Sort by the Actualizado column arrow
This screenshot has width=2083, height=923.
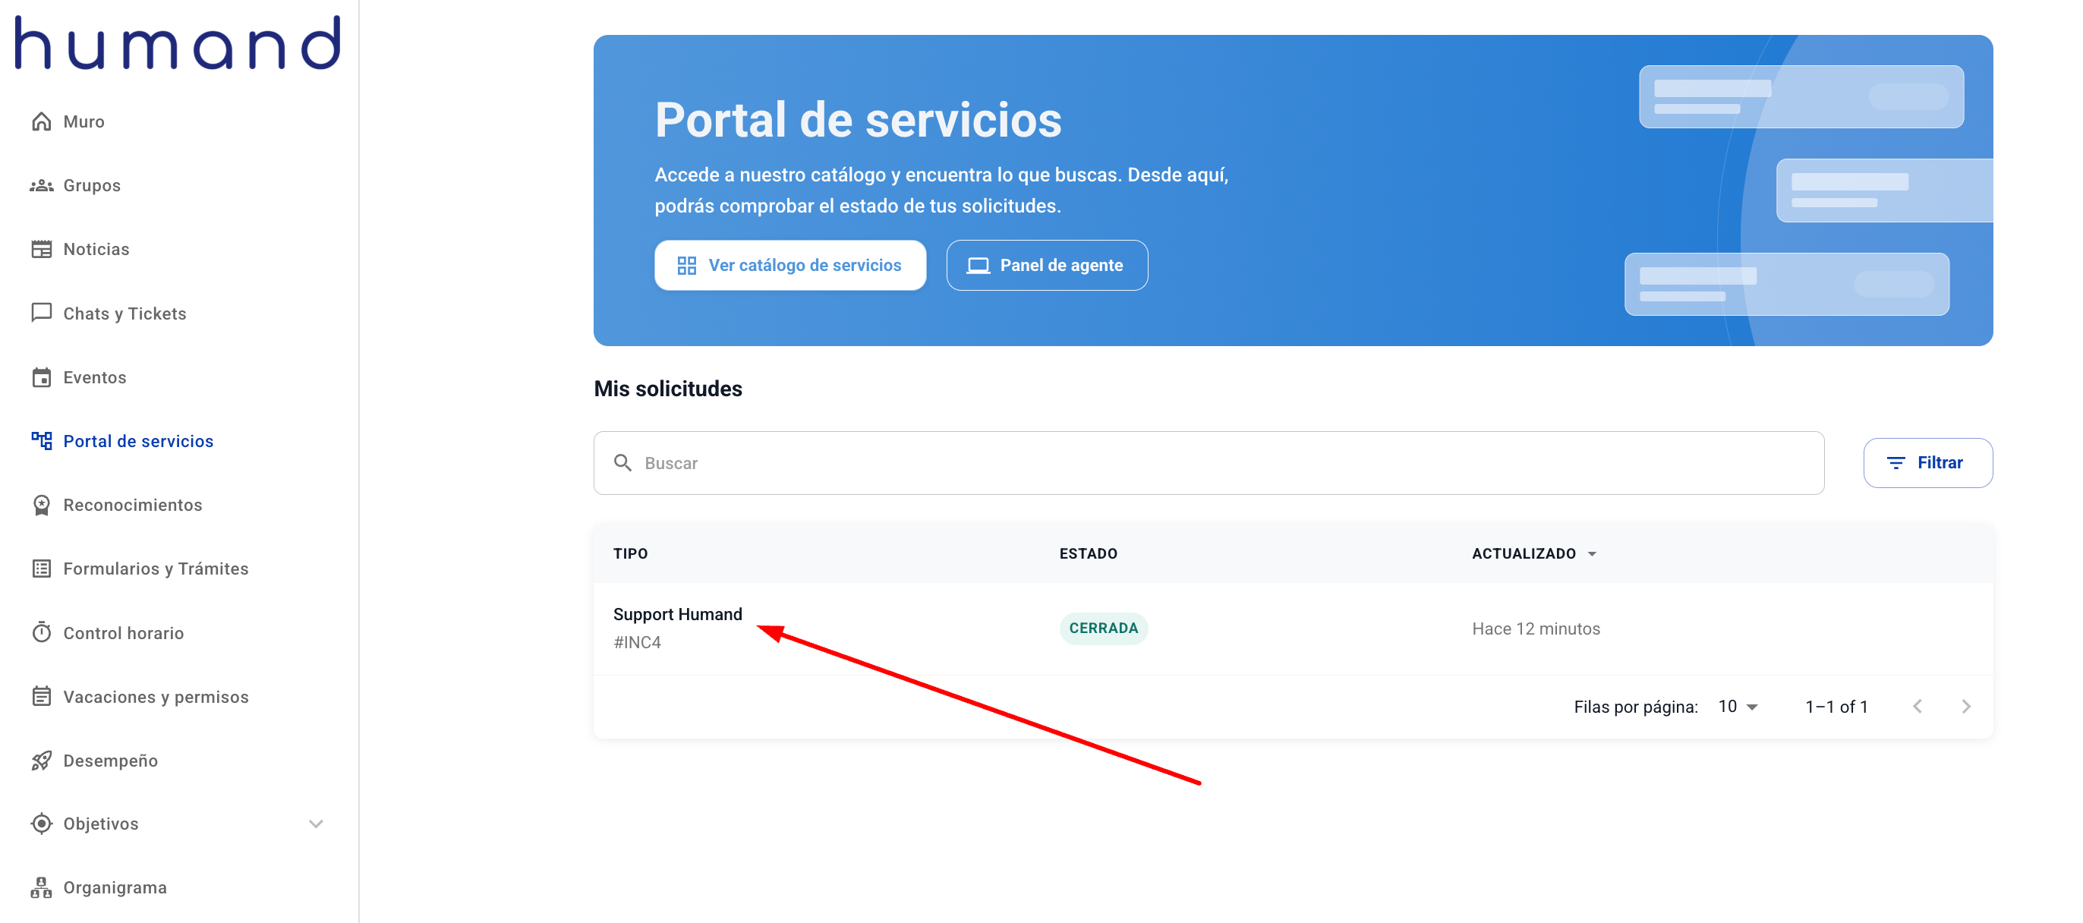1591,553
